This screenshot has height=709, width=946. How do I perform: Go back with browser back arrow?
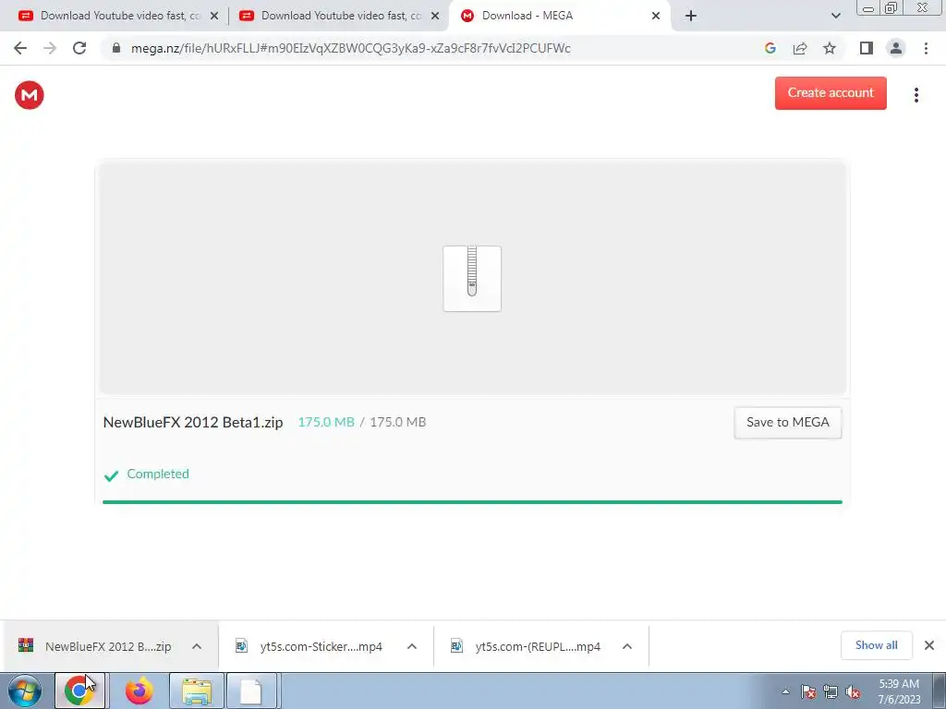[20, 48]
